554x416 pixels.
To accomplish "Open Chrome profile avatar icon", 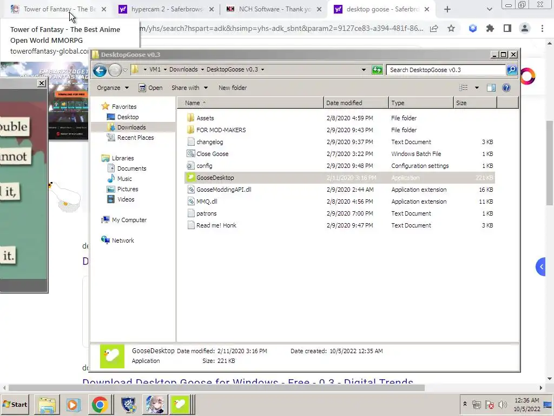I will click(x=525, y=28).
